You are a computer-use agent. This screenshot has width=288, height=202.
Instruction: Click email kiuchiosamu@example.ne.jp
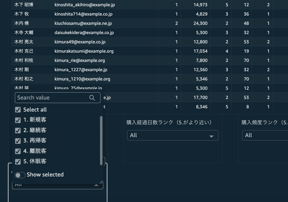83,23
